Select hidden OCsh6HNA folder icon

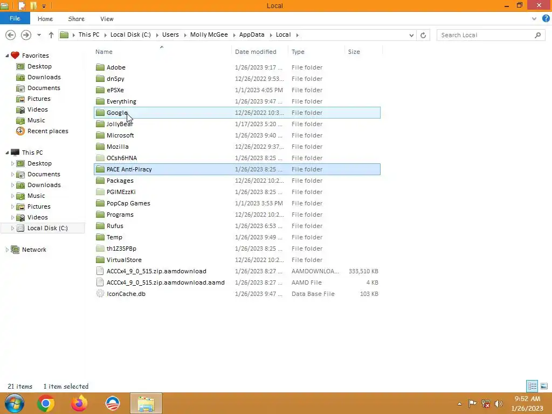point(100,158)
